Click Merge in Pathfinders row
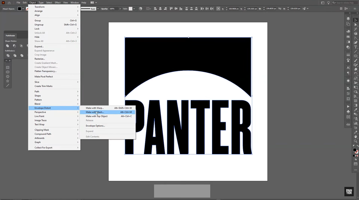The image size is (359, 200). coord(22,55)
